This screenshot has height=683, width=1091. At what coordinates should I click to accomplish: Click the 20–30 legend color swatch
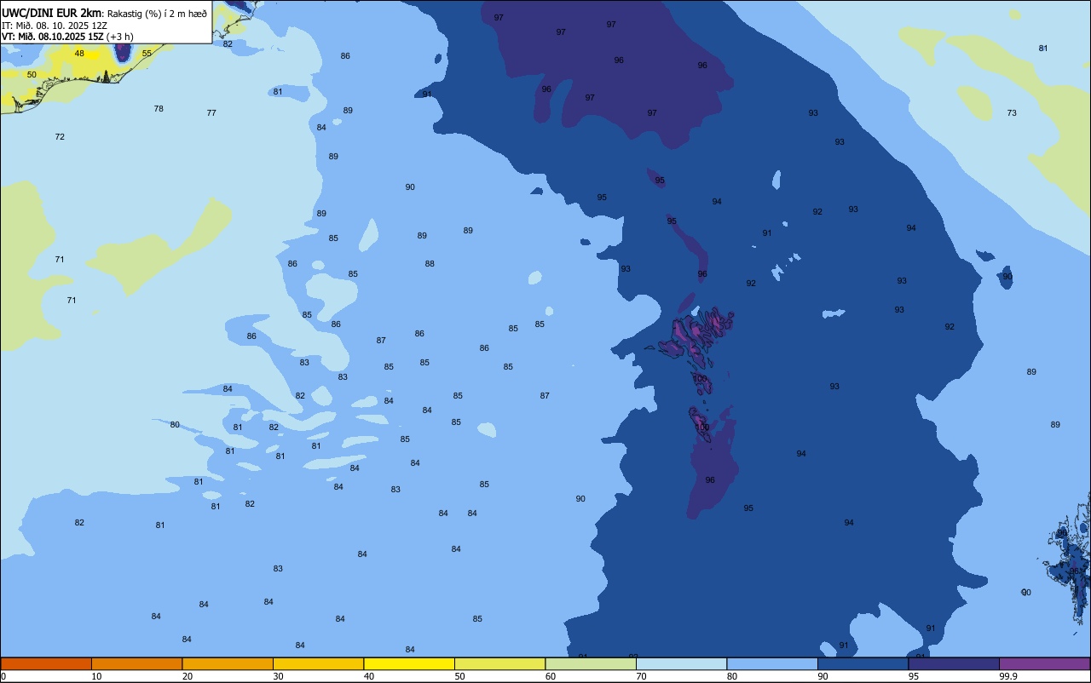(228, 663)
